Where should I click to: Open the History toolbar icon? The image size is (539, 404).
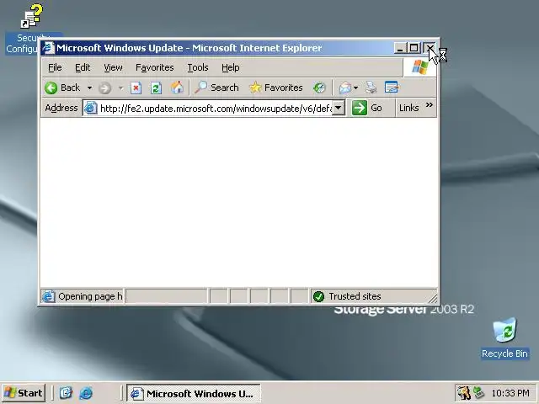[x=319, y=88]
